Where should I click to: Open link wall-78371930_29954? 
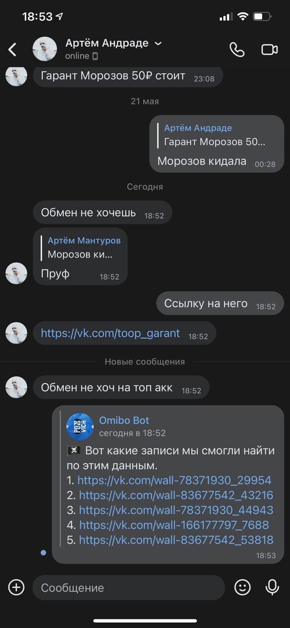tap(174, 480)
